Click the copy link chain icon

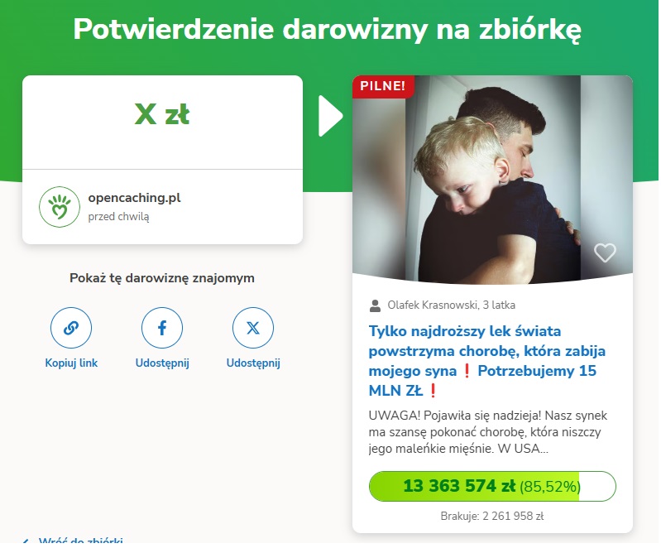[x=71, y=328]
